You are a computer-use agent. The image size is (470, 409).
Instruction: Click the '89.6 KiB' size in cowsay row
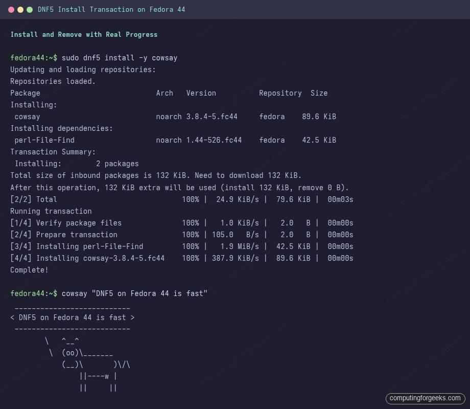tap(319, 117)
